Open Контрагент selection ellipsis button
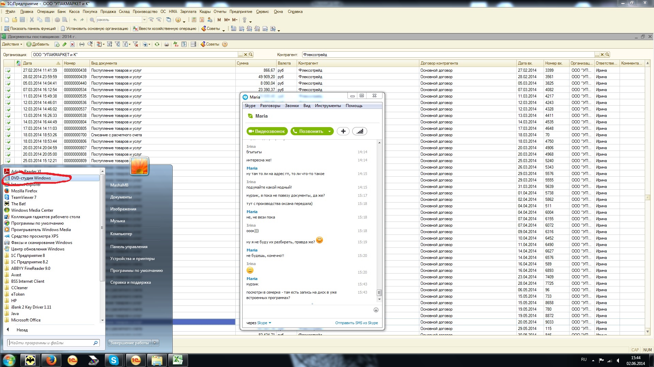654x367 pixels. tap(597, 55)
